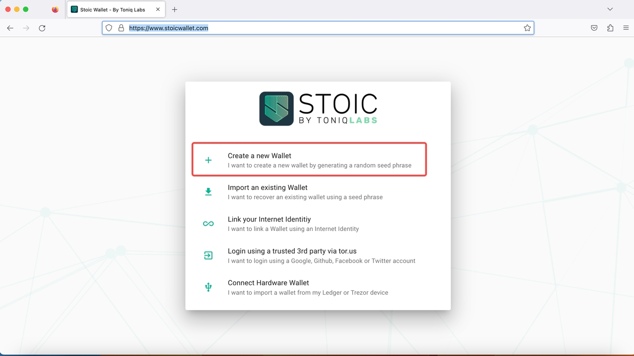Open the Firefox hamburger application menu

point(626,28)
